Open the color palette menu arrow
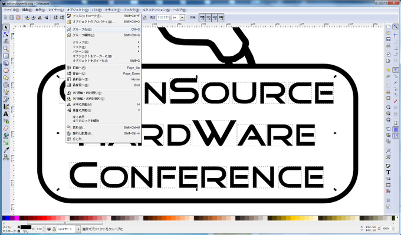The width and height of the screenshot is (401, 235). pos(397,218)
